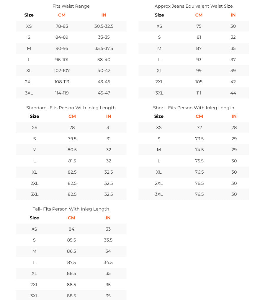
Task: Select the 28 inch short inleg cell
Action: point(234,128)
